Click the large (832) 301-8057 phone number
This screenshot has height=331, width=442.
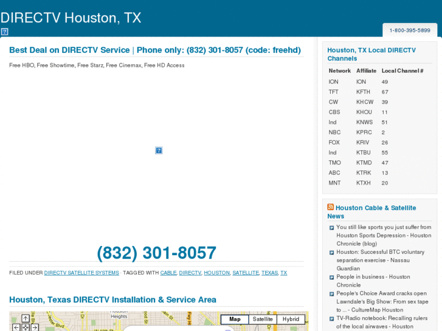[156, 253]
